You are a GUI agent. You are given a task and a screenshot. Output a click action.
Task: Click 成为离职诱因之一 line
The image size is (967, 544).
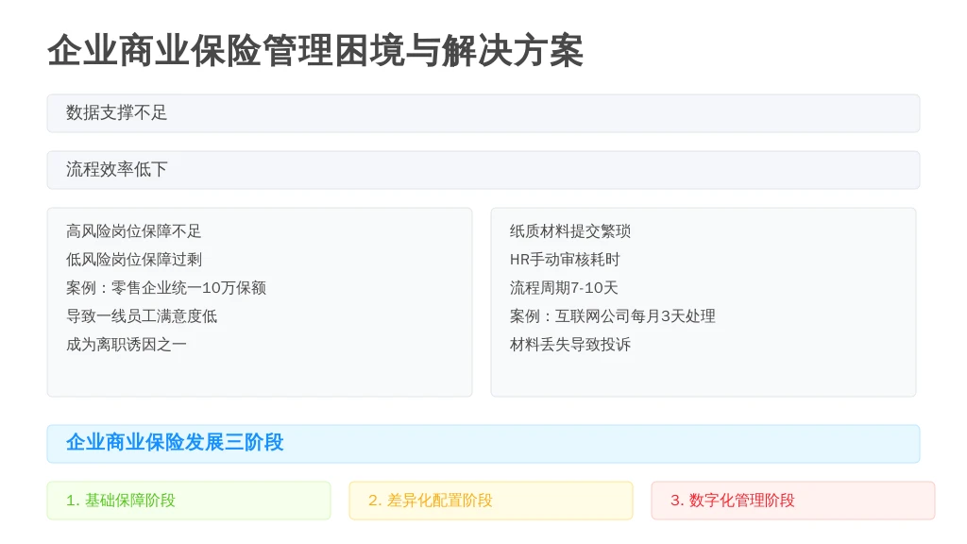click(x=127, y=345)
